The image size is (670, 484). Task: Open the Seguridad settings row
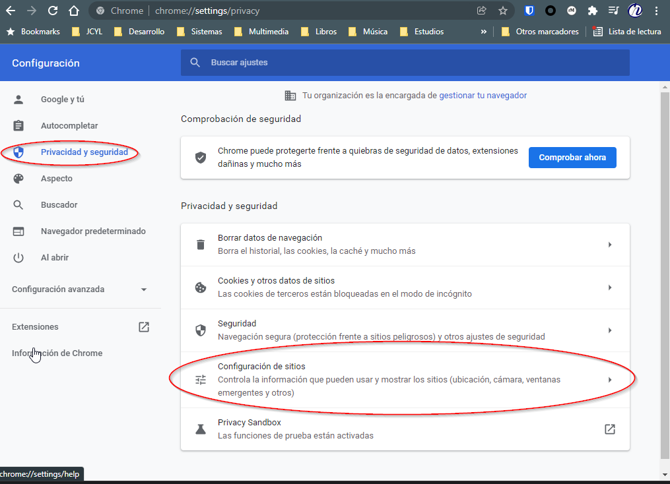pos(405,330)
